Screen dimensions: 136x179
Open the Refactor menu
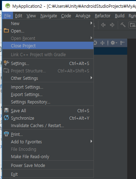click(x=103, y=16)
